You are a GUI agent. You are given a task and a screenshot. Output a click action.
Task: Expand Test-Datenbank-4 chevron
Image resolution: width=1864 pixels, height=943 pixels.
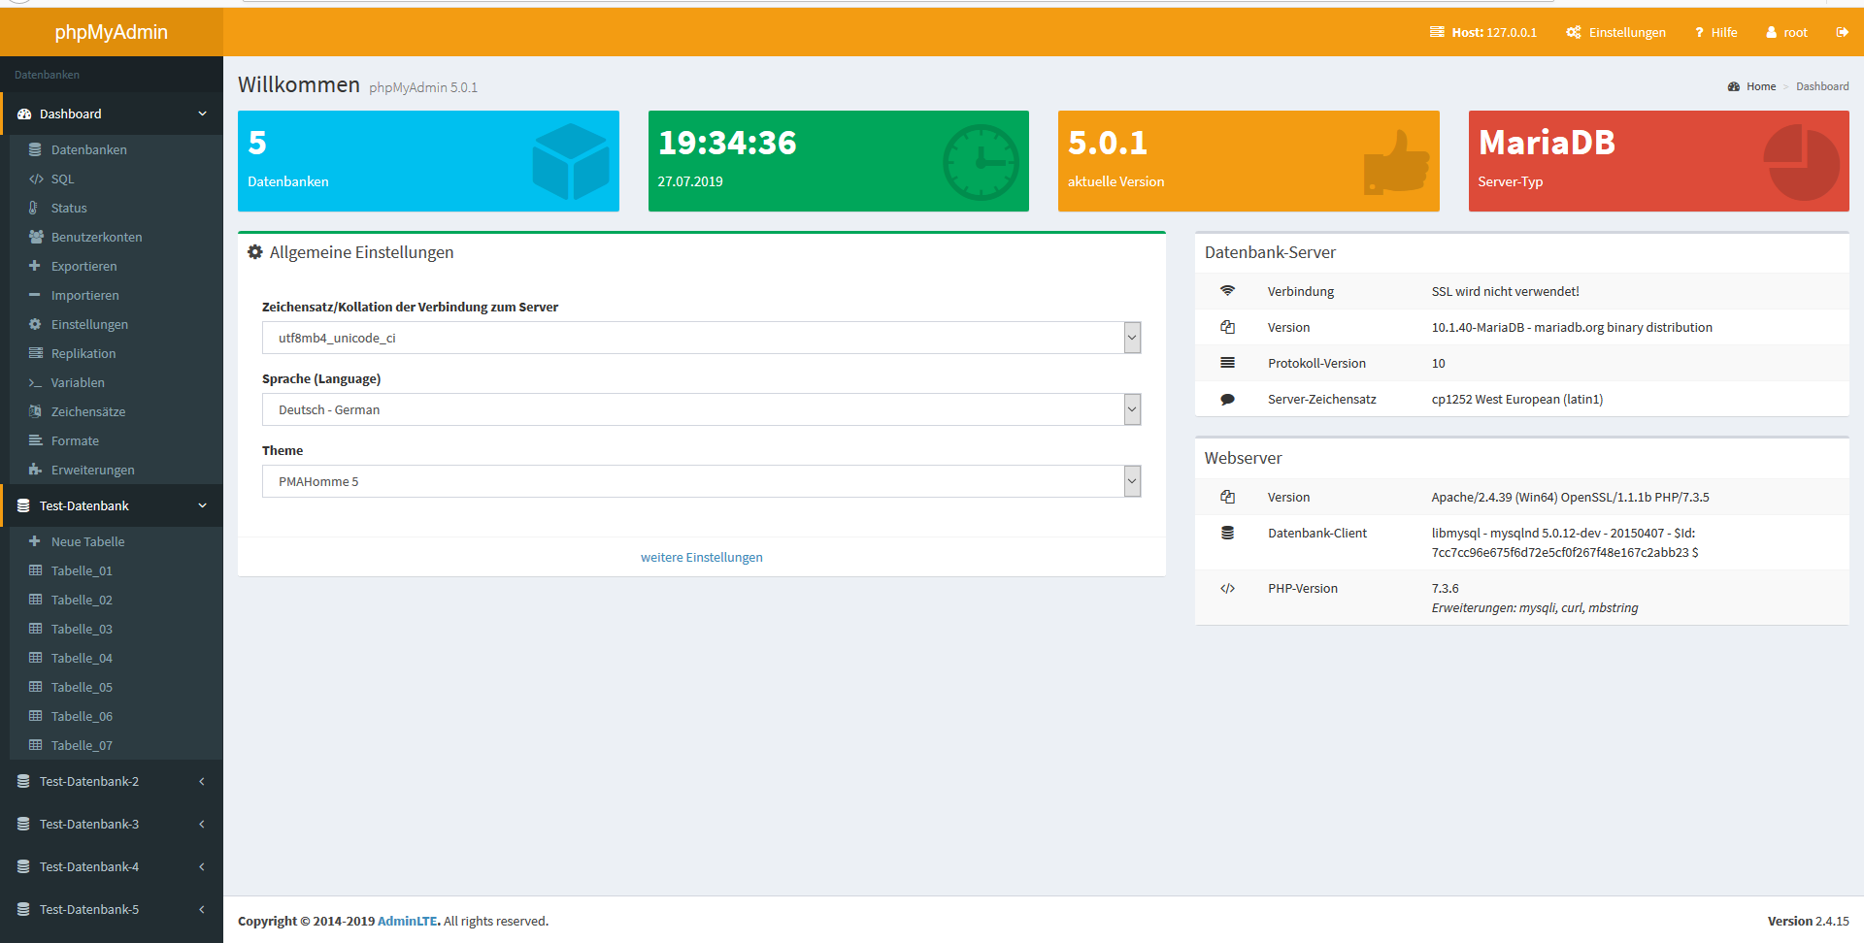pos(202,866)
